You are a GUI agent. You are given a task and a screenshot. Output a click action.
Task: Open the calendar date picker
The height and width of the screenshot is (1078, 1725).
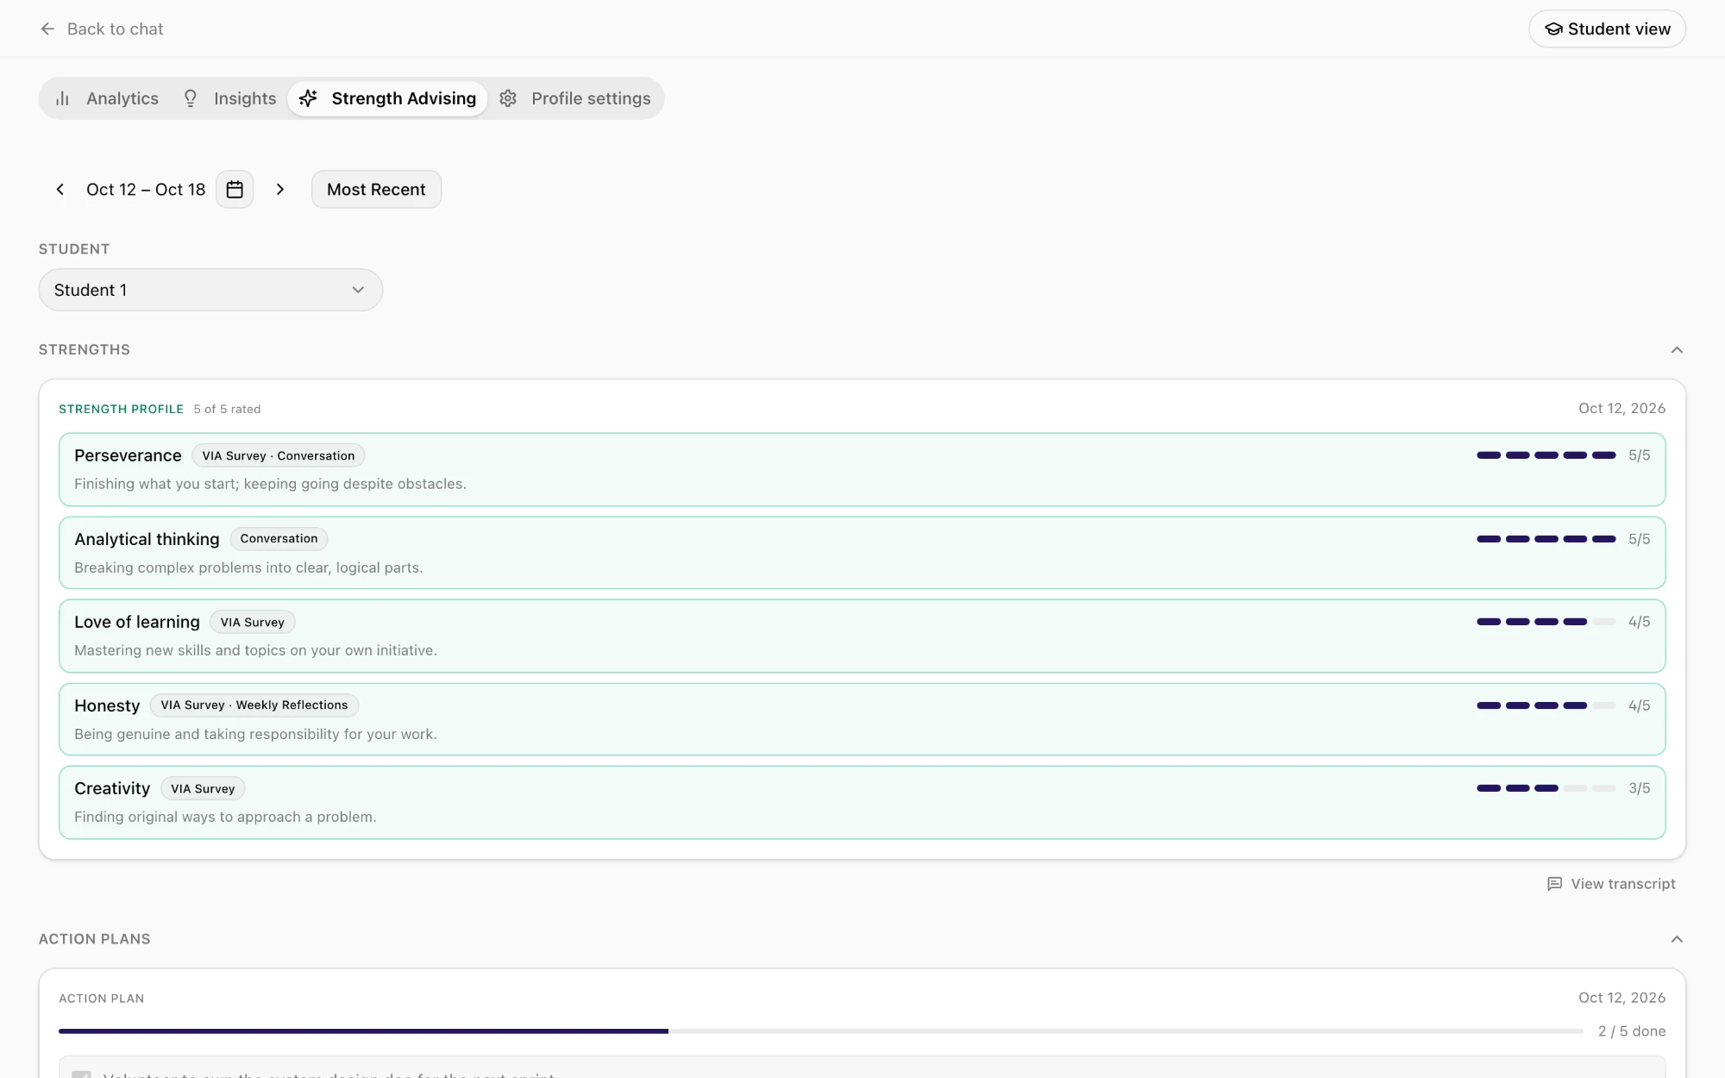235,189
